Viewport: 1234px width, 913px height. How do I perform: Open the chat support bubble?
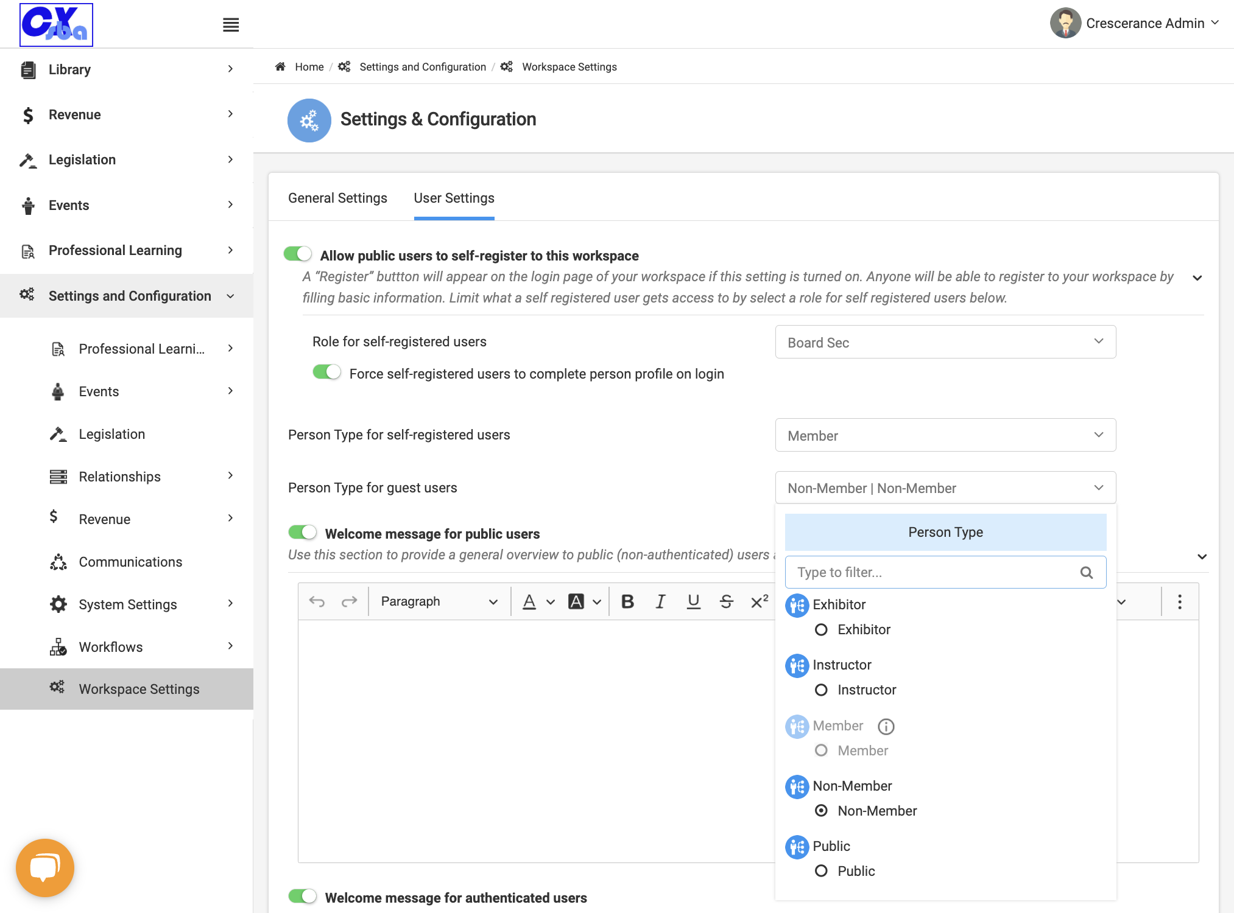click(x=45, y=867)
